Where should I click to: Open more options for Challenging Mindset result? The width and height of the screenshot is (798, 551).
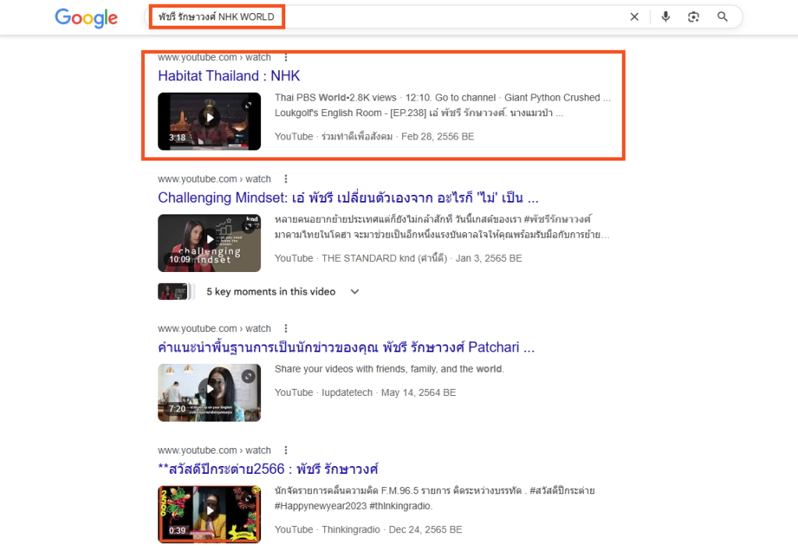pos(286,179)
